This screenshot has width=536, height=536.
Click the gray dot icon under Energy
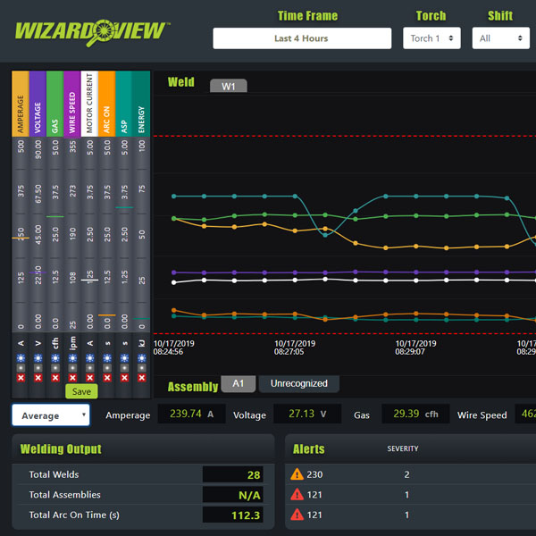(141, 368)
